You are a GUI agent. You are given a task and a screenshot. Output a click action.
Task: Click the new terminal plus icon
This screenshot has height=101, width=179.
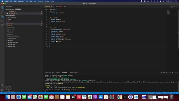167,73
